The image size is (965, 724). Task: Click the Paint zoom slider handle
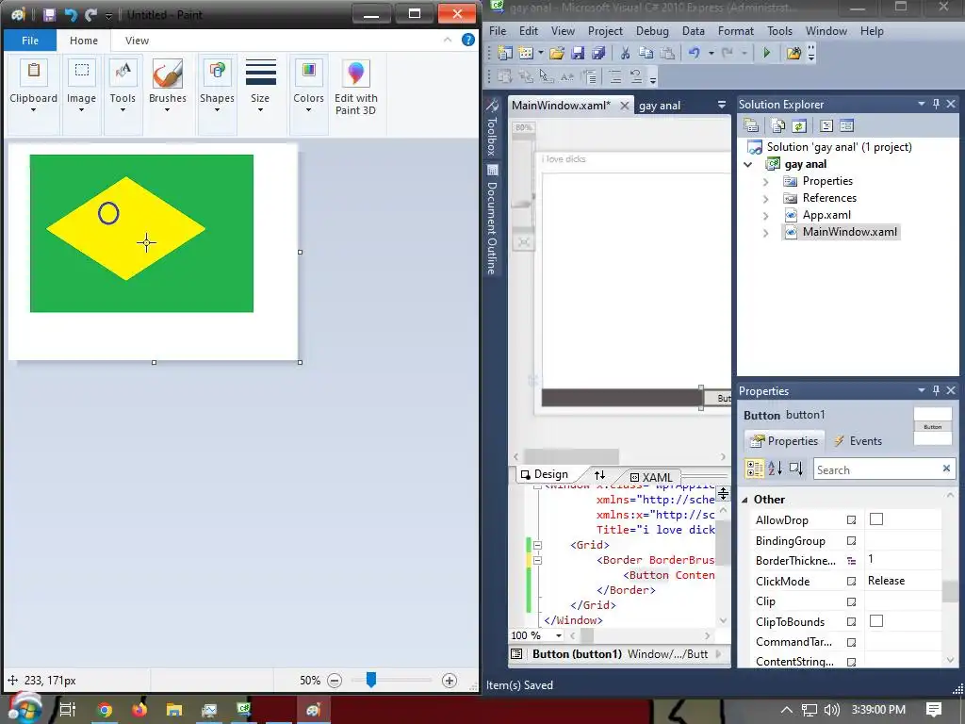371,680
